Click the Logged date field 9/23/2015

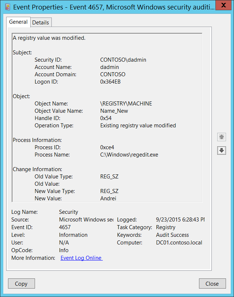[x=180, y=220]
